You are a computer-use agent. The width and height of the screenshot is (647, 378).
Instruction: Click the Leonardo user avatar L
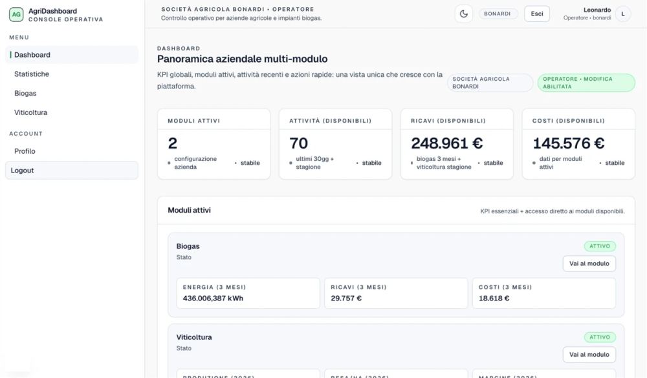[622, 14]
